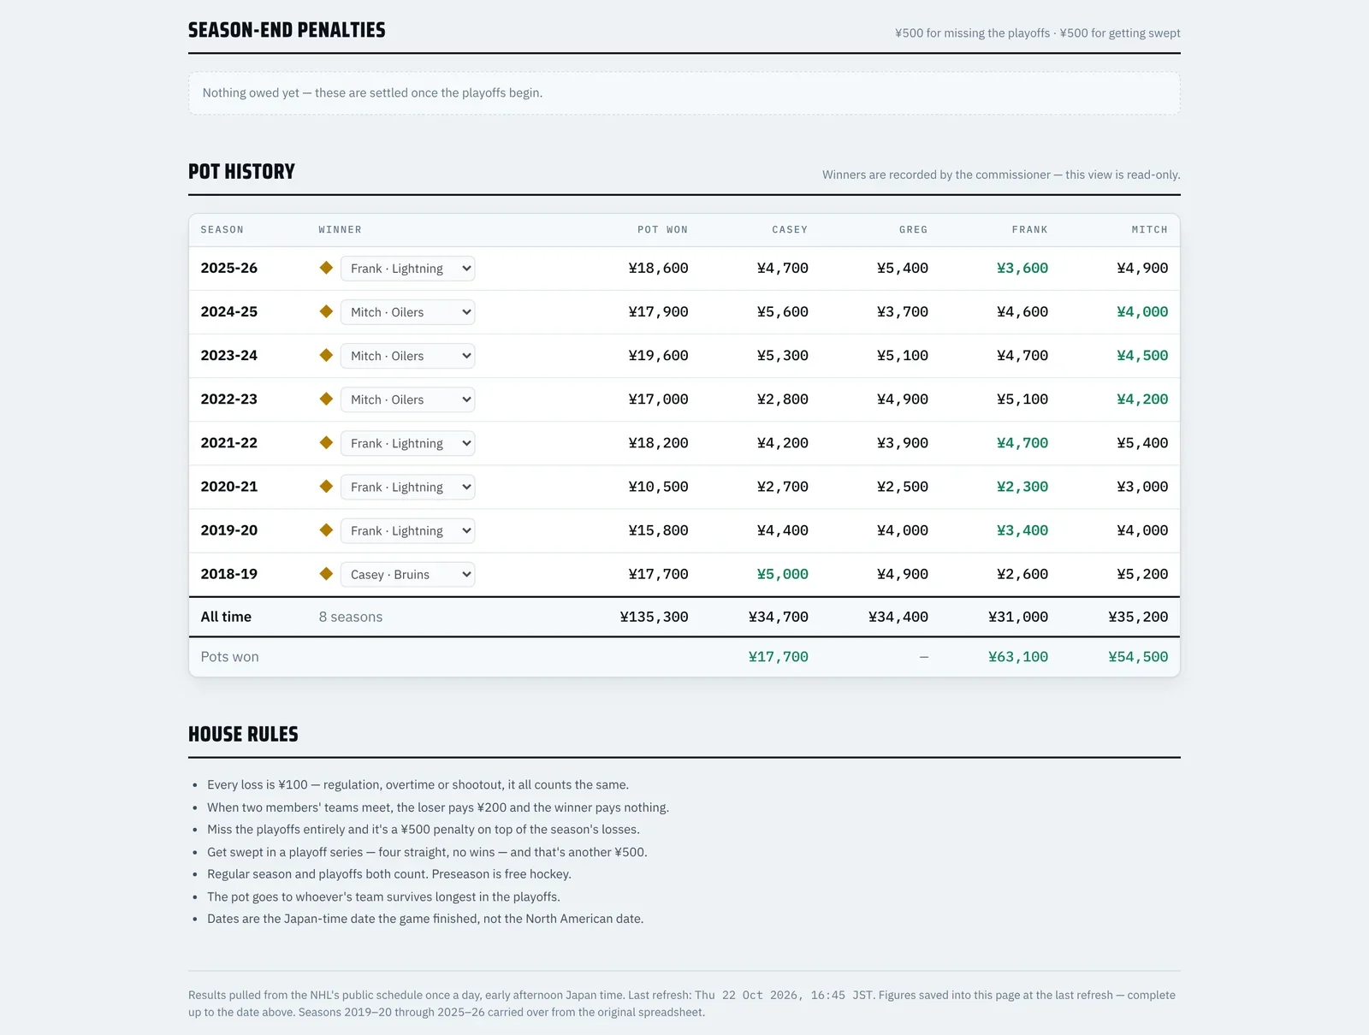Click Frank's green ¥63,100 pots won total

(x=1018, y=657)
